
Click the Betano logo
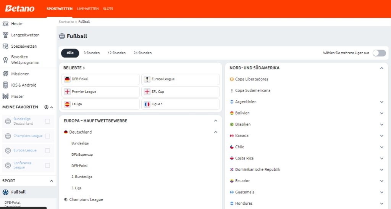20,8
